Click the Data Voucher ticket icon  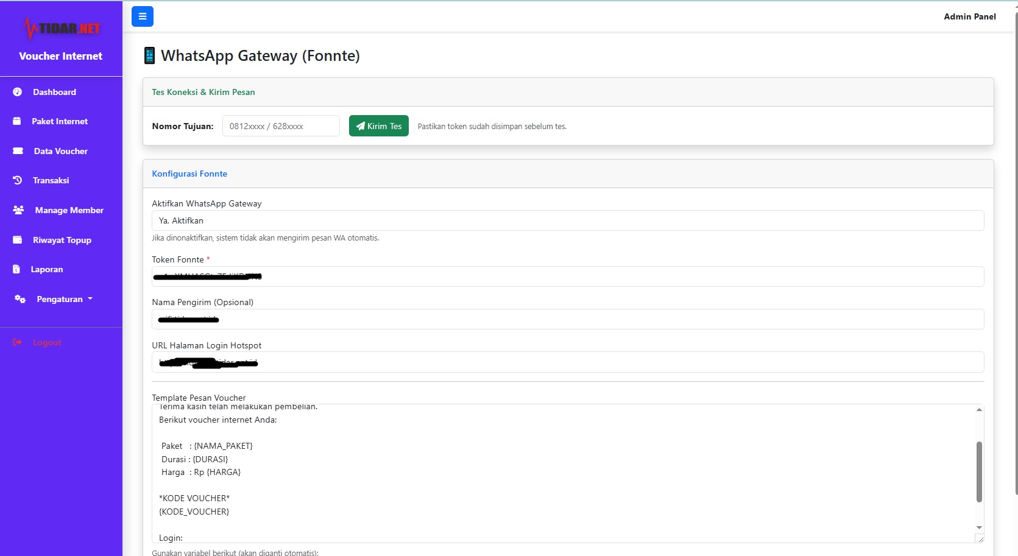click(x=18, y=151)
